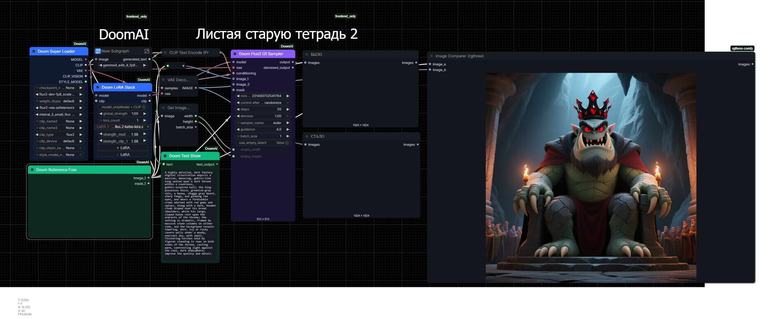Open the flux2-vae.safetensors combo
This screenshot has height=319, width=783.
[59, 108]
